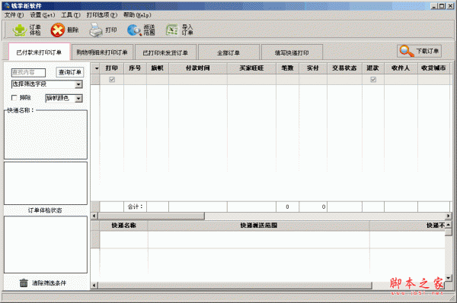Click the 快递名称 header in courier grid
This screenshot has height=303, width=457.
pos(124,226)
